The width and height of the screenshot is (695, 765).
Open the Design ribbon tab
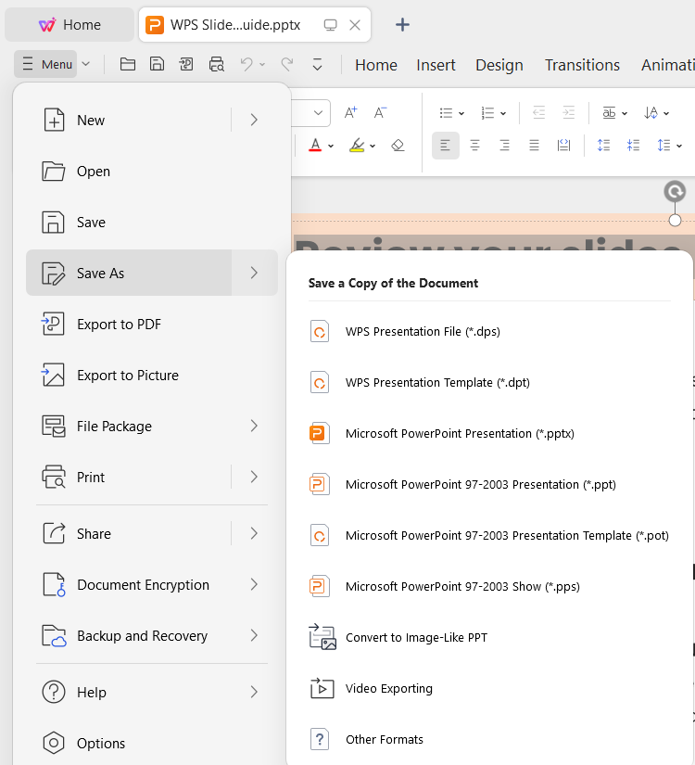(x=499, y=65)
